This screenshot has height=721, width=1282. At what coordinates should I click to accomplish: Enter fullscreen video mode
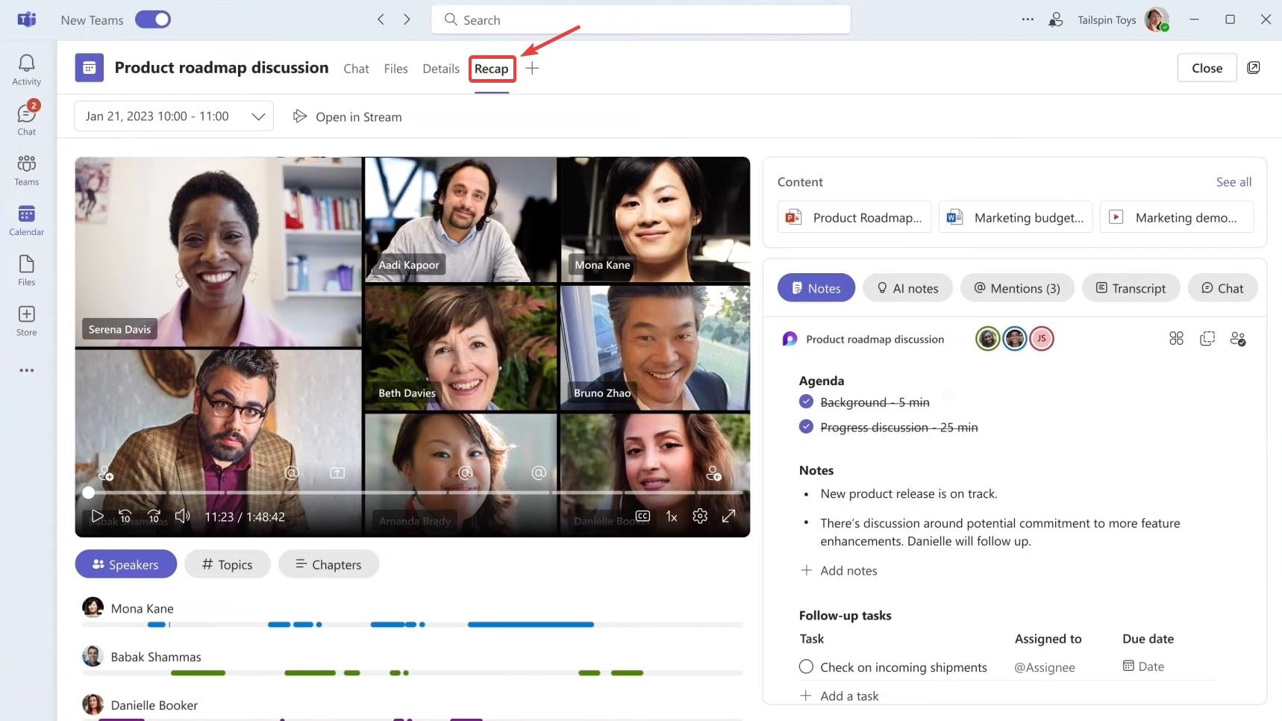point(729,516)
